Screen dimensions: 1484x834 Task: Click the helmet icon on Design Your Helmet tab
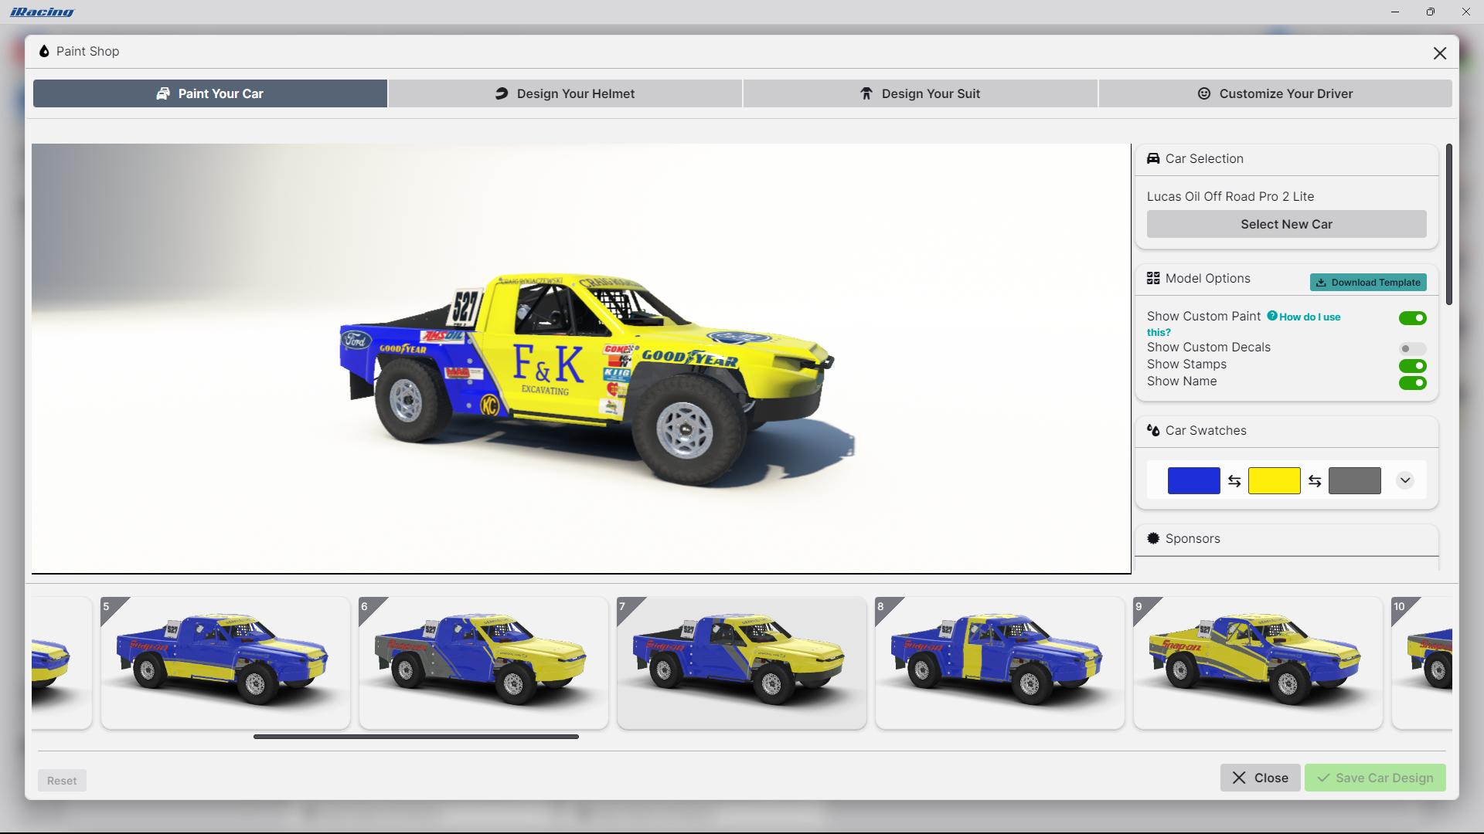(501, 93)
